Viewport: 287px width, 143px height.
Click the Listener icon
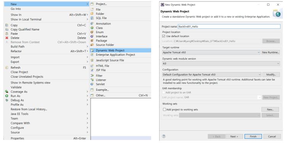(x=92, y=80)
